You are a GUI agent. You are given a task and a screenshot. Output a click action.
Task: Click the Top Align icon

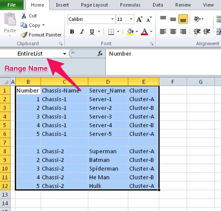(x=163, y=19)
